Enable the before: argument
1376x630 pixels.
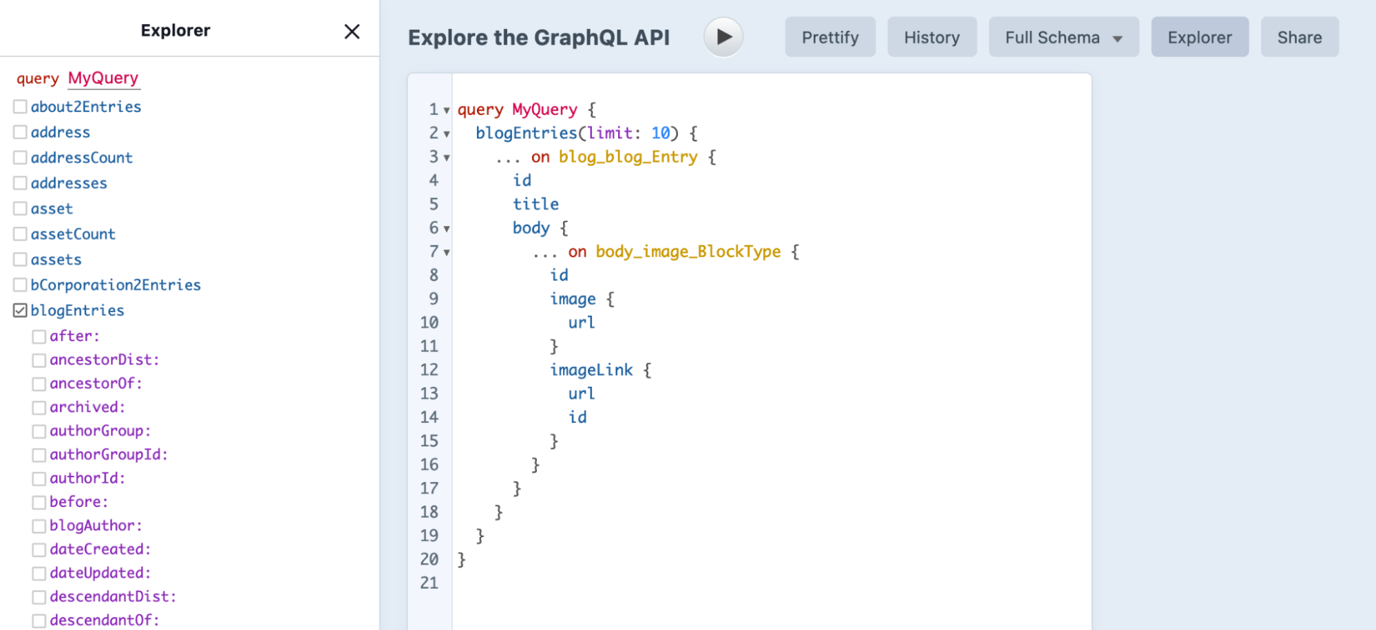coord(39,502)
